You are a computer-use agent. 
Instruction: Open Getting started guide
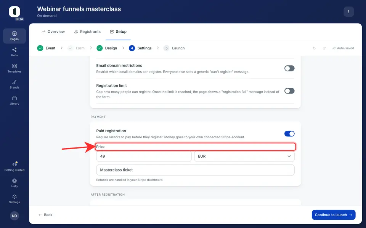(14, 167)
